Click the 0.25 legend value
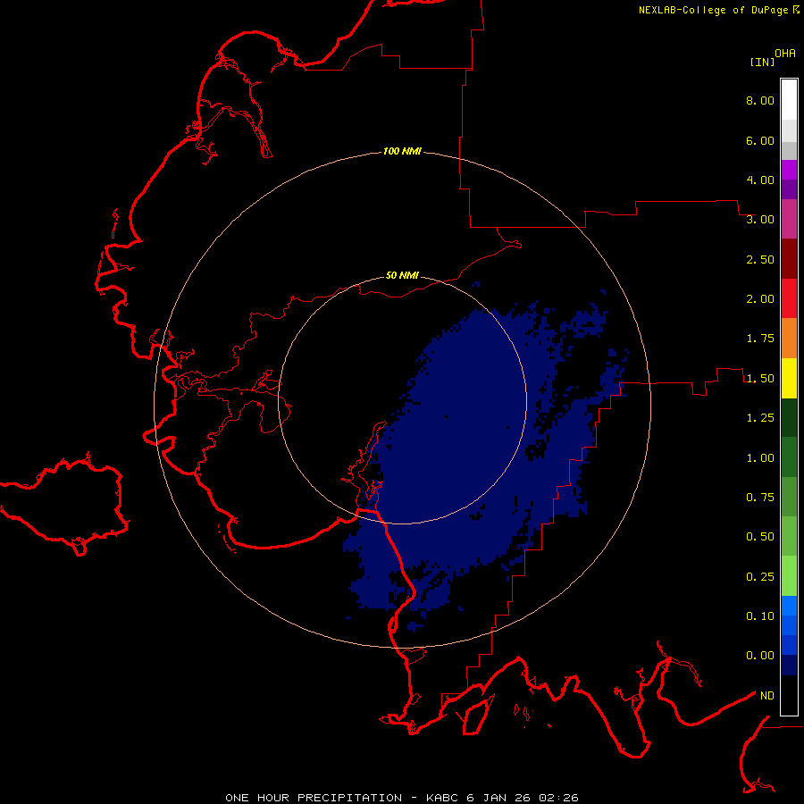The image size is (804, 804). pyautogui.click(x=760, y=577)
